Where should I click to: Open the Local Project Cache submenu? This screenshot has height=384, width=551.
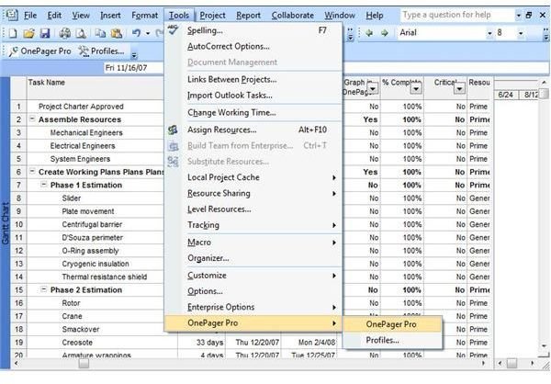pyautogui.click(x=253, y=177)
